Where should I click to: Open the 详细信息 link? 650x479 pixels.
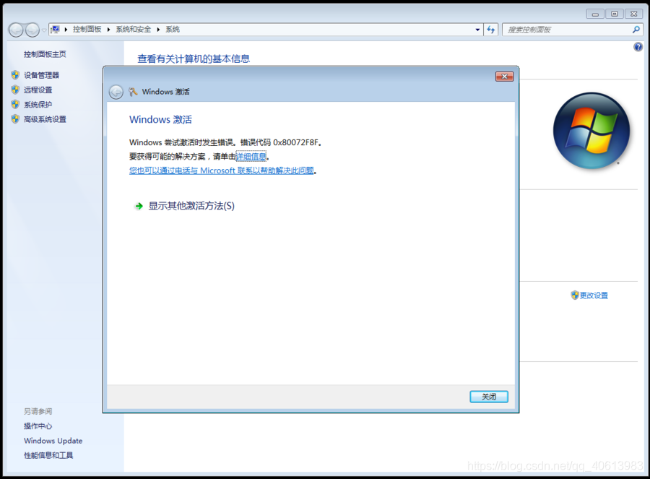click(251, 156)
